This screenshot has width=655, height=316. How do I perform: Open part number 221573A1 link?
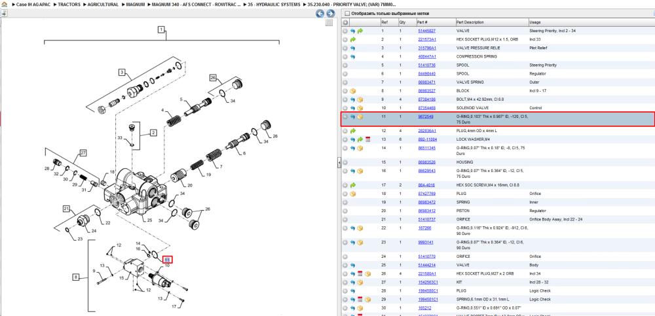pos(427,40)
